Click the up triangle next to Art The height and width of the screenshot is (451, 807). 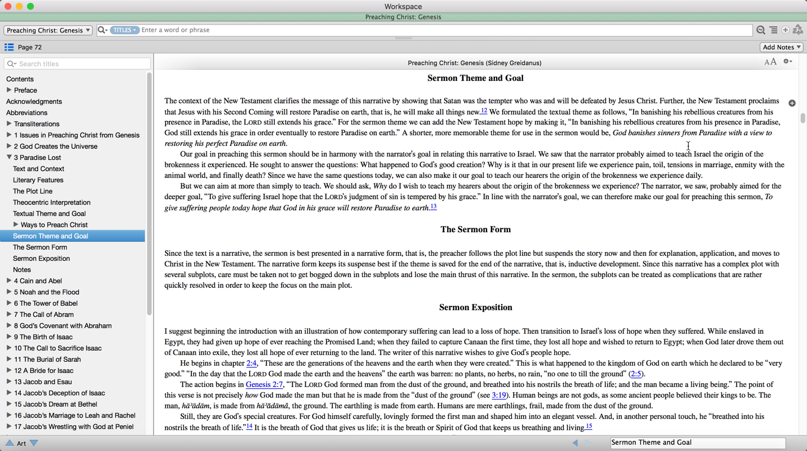click(10, 443)
